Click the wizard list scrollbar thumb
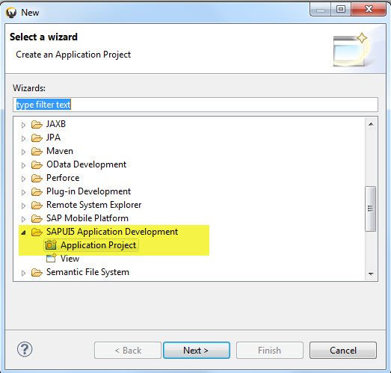Screen dimensions: 391x373 coord(371,209)
